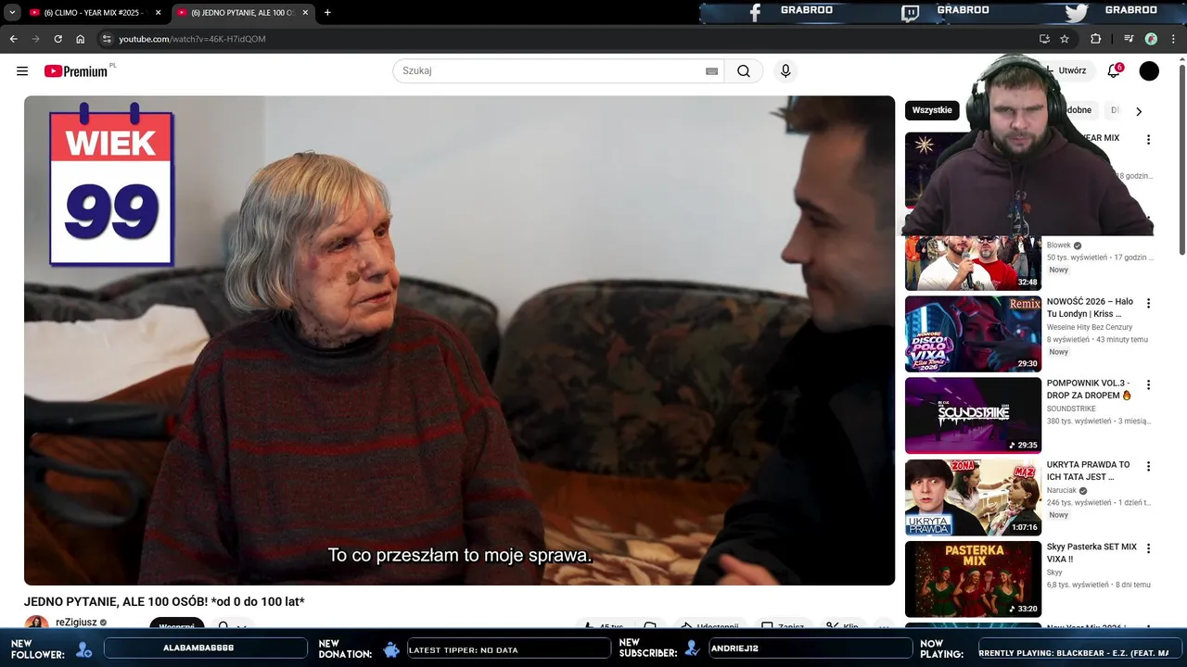Start voice search with the microphone
The width and height of the screenshot is (1187, 667).
coord(785,71)
